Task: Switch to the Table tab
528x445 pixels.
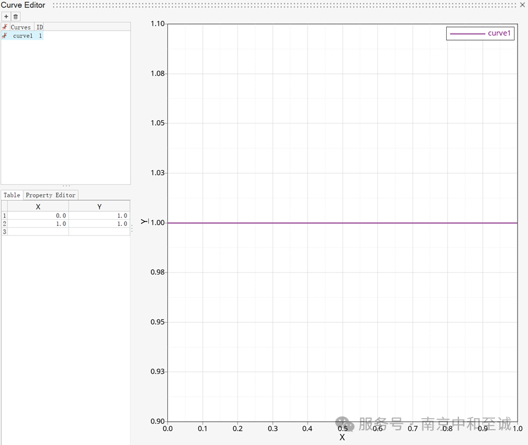Action: coord(12,195)
